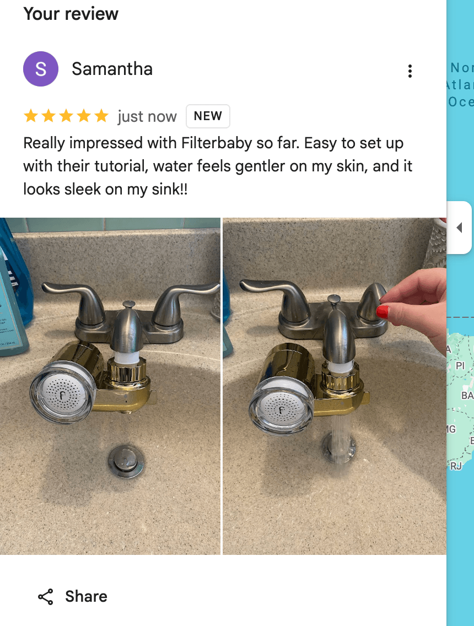
Task: Click the Share label
Action: (86, 596)
